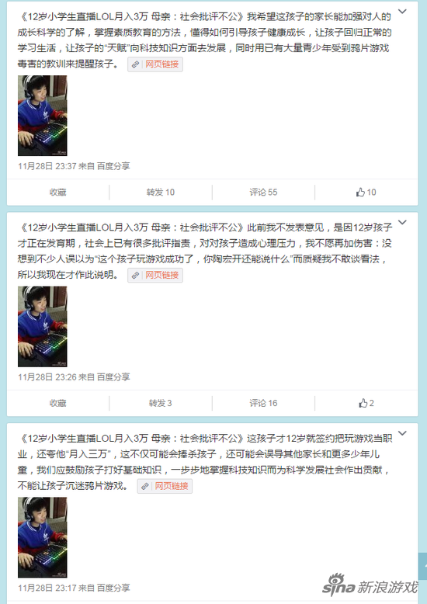Open chain link icon in first post
The width and height of the screenshot is (427, 604).
click(x=135, y=64)
